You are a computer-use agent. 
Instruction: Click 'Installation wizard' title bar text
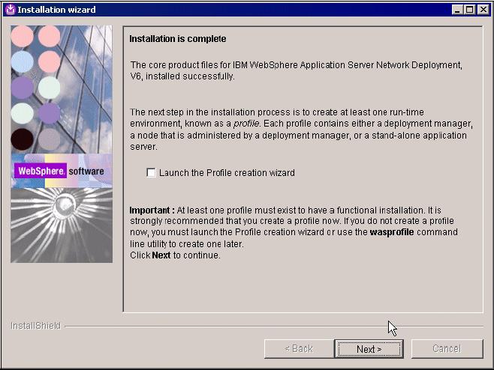click(57, 10)
